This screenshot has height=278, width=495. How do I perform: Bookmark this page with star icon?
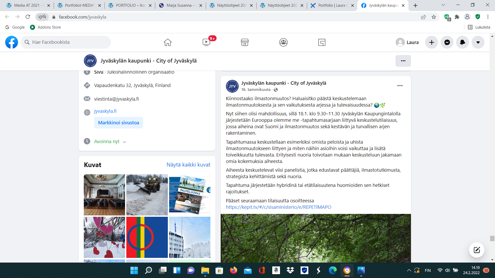434,17
